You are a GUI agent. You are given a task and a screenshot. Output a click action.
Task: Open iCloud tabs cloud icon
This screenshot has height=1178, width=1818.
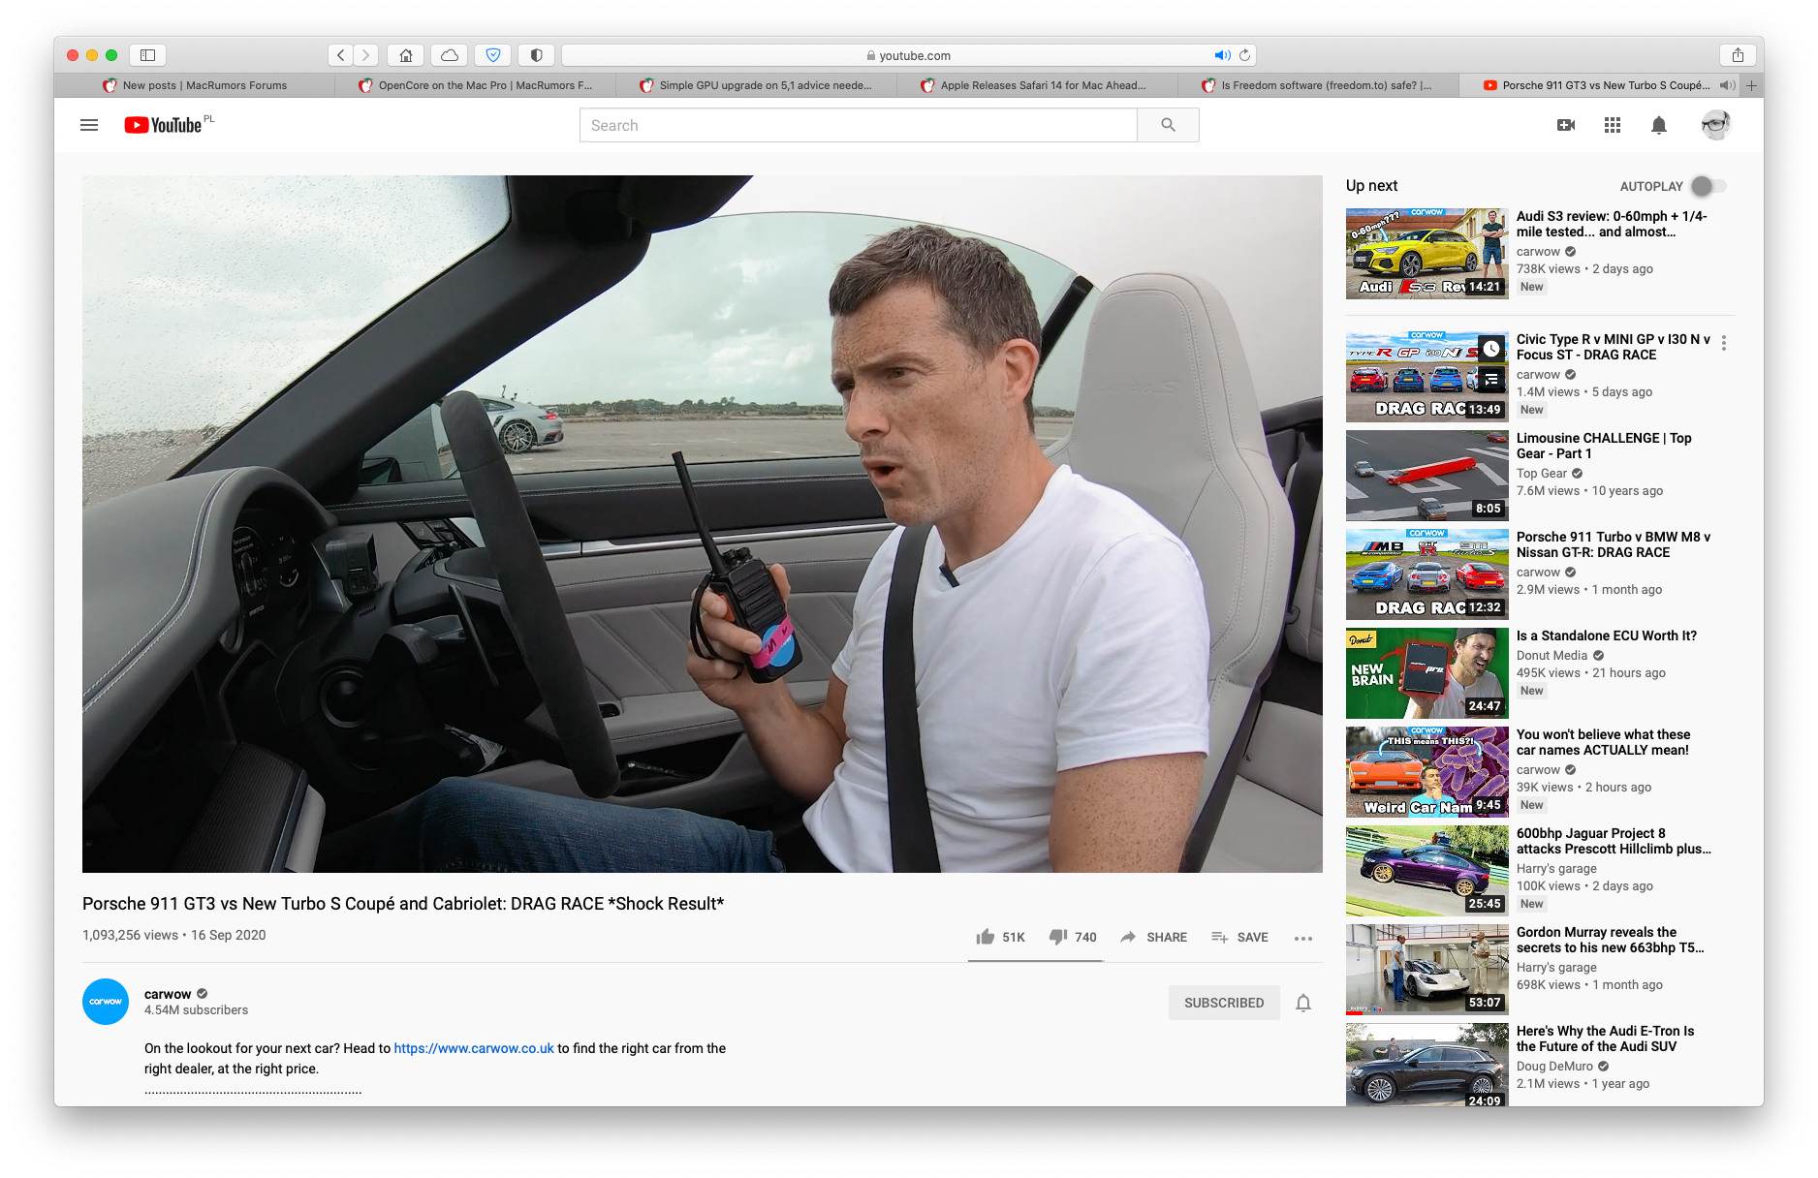[450, 55]
